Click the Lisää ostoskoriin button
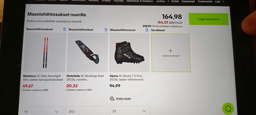Screen dimensions: 256x115 point(209,19)
